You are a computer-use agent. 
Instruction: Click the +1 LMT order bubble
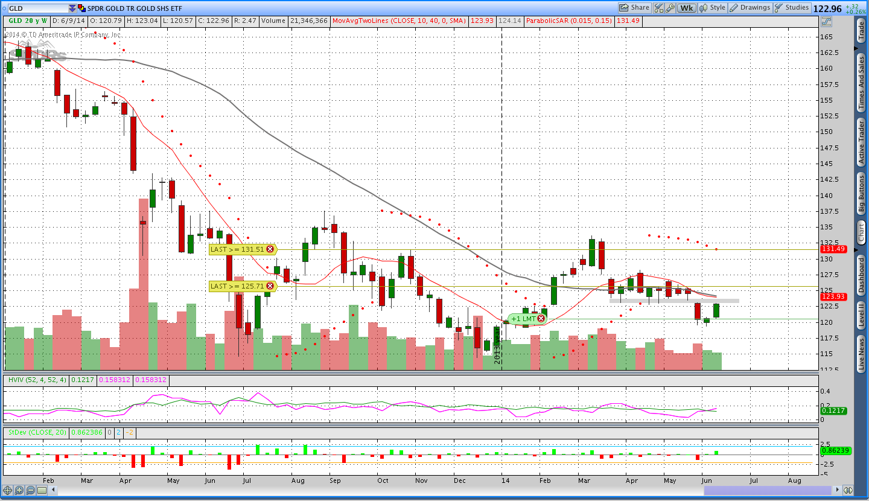[x=523, y=319]
